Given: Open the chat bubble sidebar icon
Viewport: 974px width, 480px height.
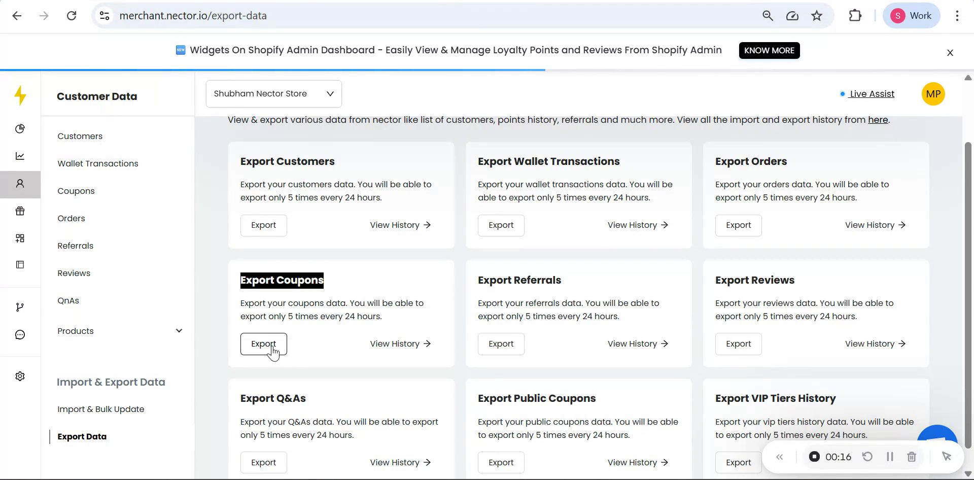Looking at the screenshot, I should (20, 335).
